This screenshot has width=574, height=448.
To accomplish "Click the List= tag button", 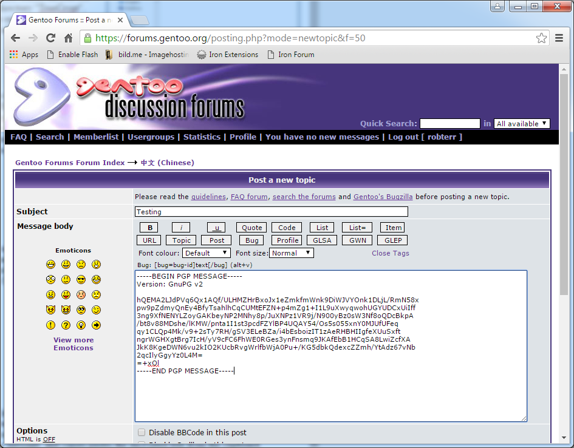I will click(357, 228).
